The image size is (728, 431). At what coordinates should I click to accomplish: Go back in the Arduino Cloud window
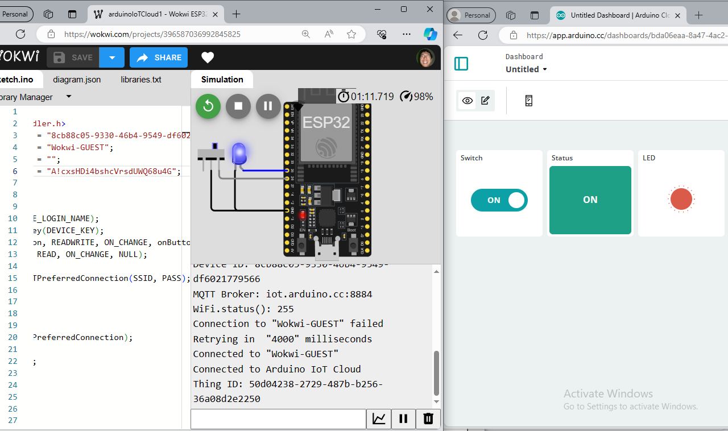tap(458, 35)
